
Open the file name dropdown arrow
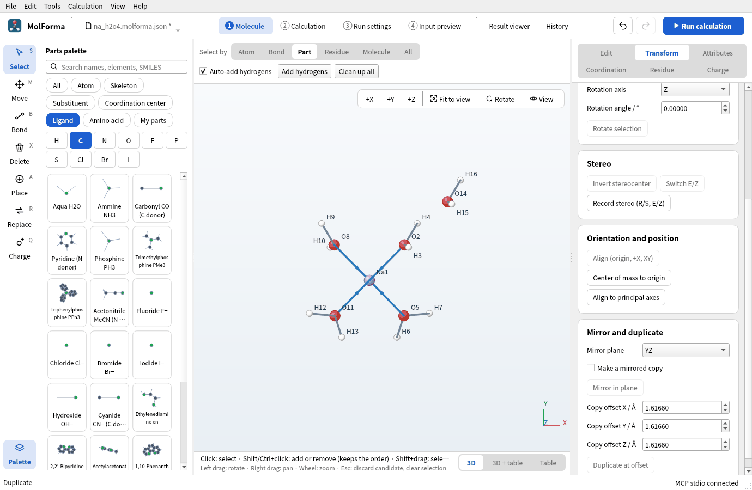pyautogui.click(x=178, y=30)
